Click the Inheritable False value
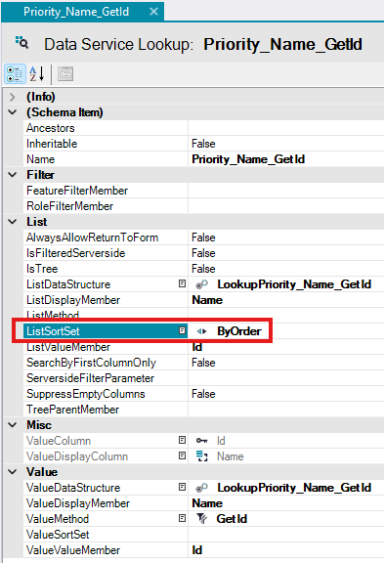384x563 pixels. 203,144
